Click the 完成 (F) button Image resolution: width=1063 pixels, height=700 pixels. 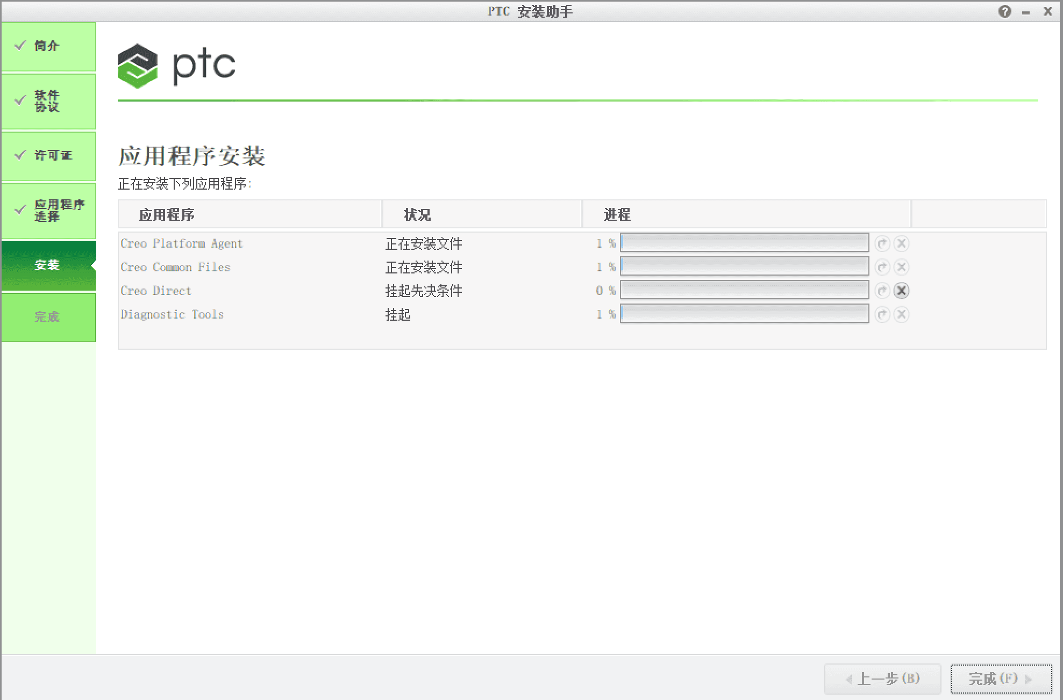pyautogui.click(x=1001, y=679)
